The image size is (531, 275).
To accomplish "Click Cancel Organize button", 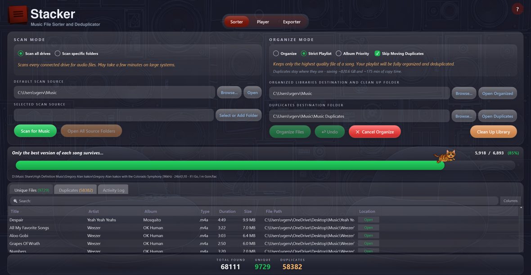I will click(374, 132).
